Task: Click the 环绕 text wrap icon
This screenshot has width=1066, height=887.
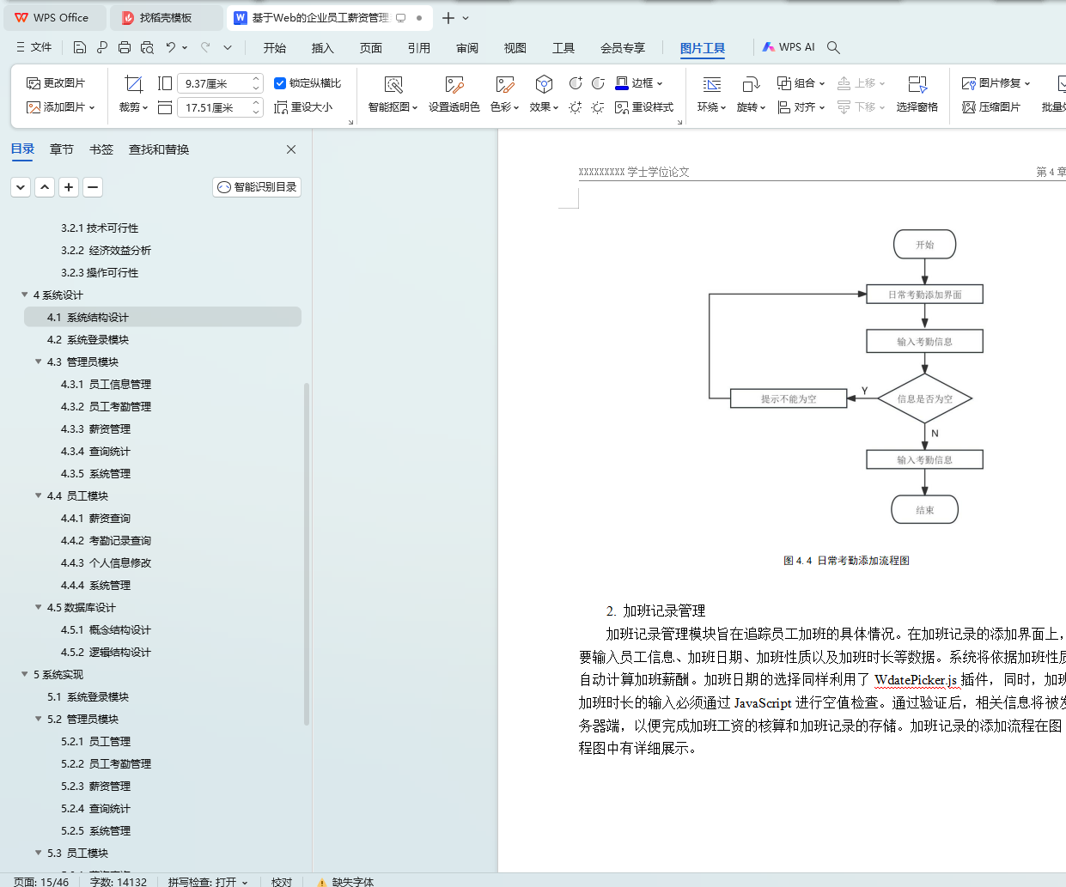Action: [x=711, y=84]
